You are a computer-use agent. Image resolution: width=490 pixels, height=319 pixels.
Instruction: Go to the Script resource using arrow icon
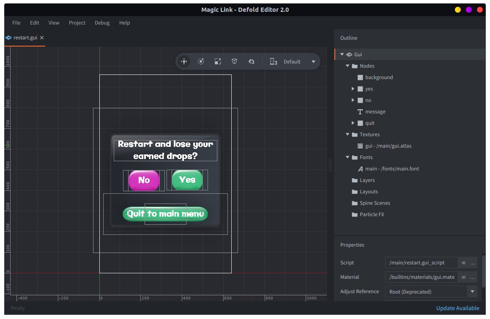pos(463,263)
